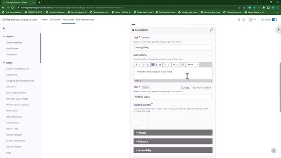This screenshot has height=158, width=281.
Task: Toggle Edit mode switch
Action: point(274,19)
